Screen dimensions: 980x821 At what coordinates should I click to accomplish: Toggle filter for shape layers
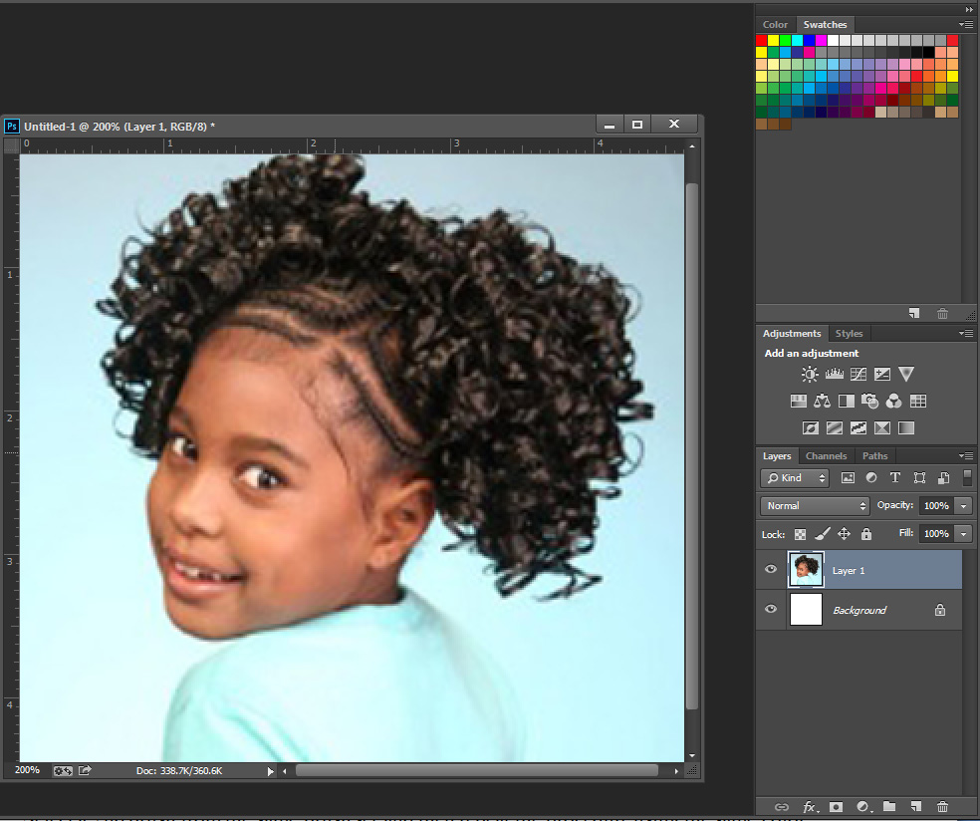[x=919, y=477]
